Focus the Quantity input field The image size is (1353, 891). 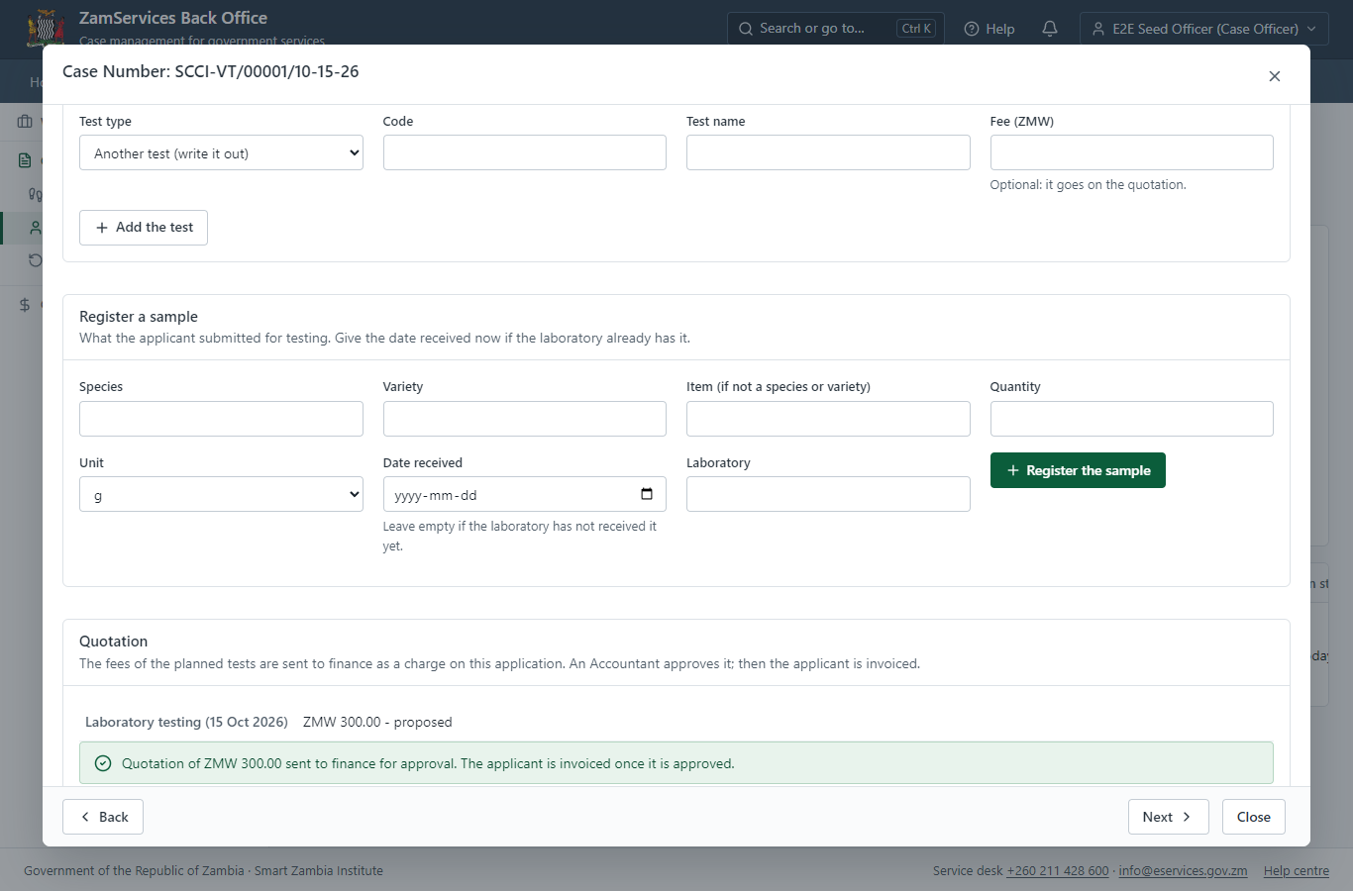pos(1132,419)
